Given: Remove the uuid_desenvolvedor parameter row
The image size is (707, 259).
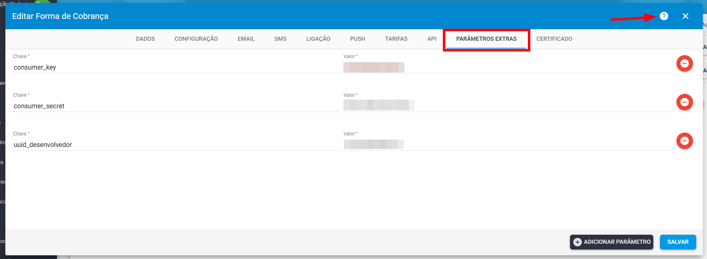Looking at the screenshot, I should pos(684,141).
